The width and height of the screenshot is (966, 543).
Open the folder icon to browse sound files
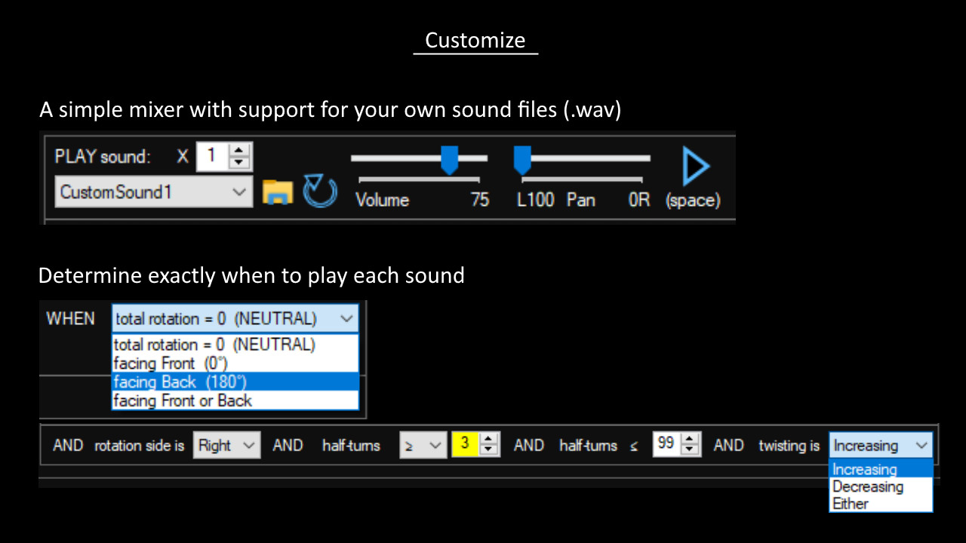click(x=277, y=192)
